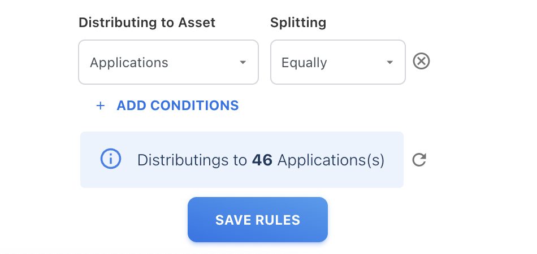This screenshot has width=537, height=254.
Task: Select the 'Applications' value text in dropdown
Action: [129, 62]
